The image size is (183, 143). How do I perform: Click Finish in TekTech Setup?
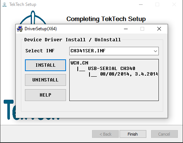click(133, 134)
